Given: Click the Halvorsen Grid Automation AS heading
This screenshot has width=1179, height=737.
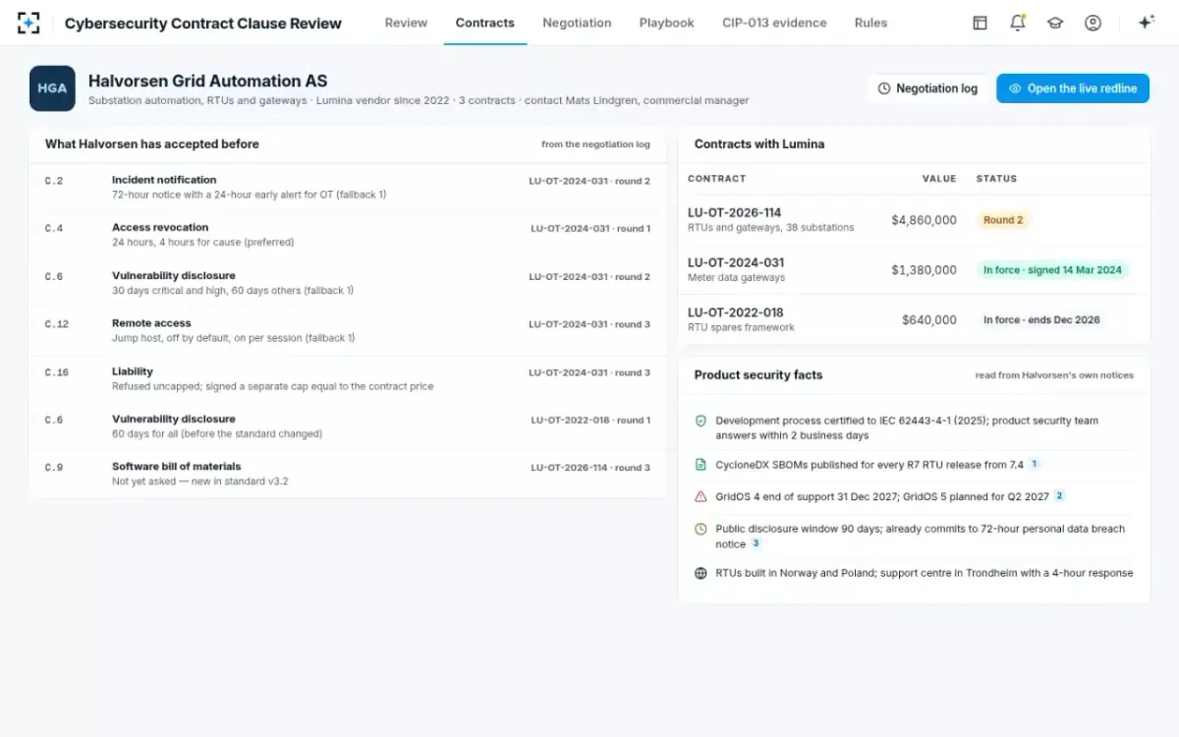Looking at the screenshot, I should pyautogui.click(x=208, y=81).
